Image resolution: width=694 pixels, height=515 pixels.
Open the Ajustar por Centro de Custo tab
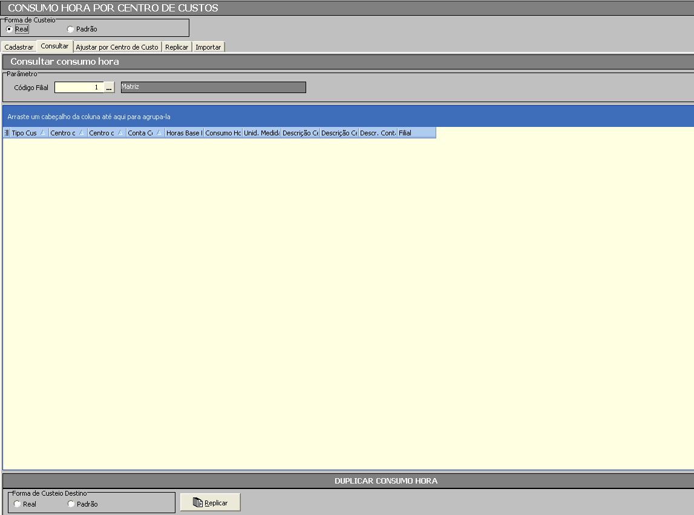(x=117, y=47)
